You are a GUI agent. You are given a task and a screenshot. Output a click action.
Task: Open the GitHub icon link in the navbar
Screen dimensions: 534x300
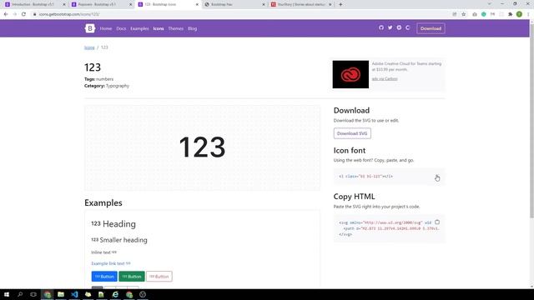pyautogui.click(x=381, y=27)
